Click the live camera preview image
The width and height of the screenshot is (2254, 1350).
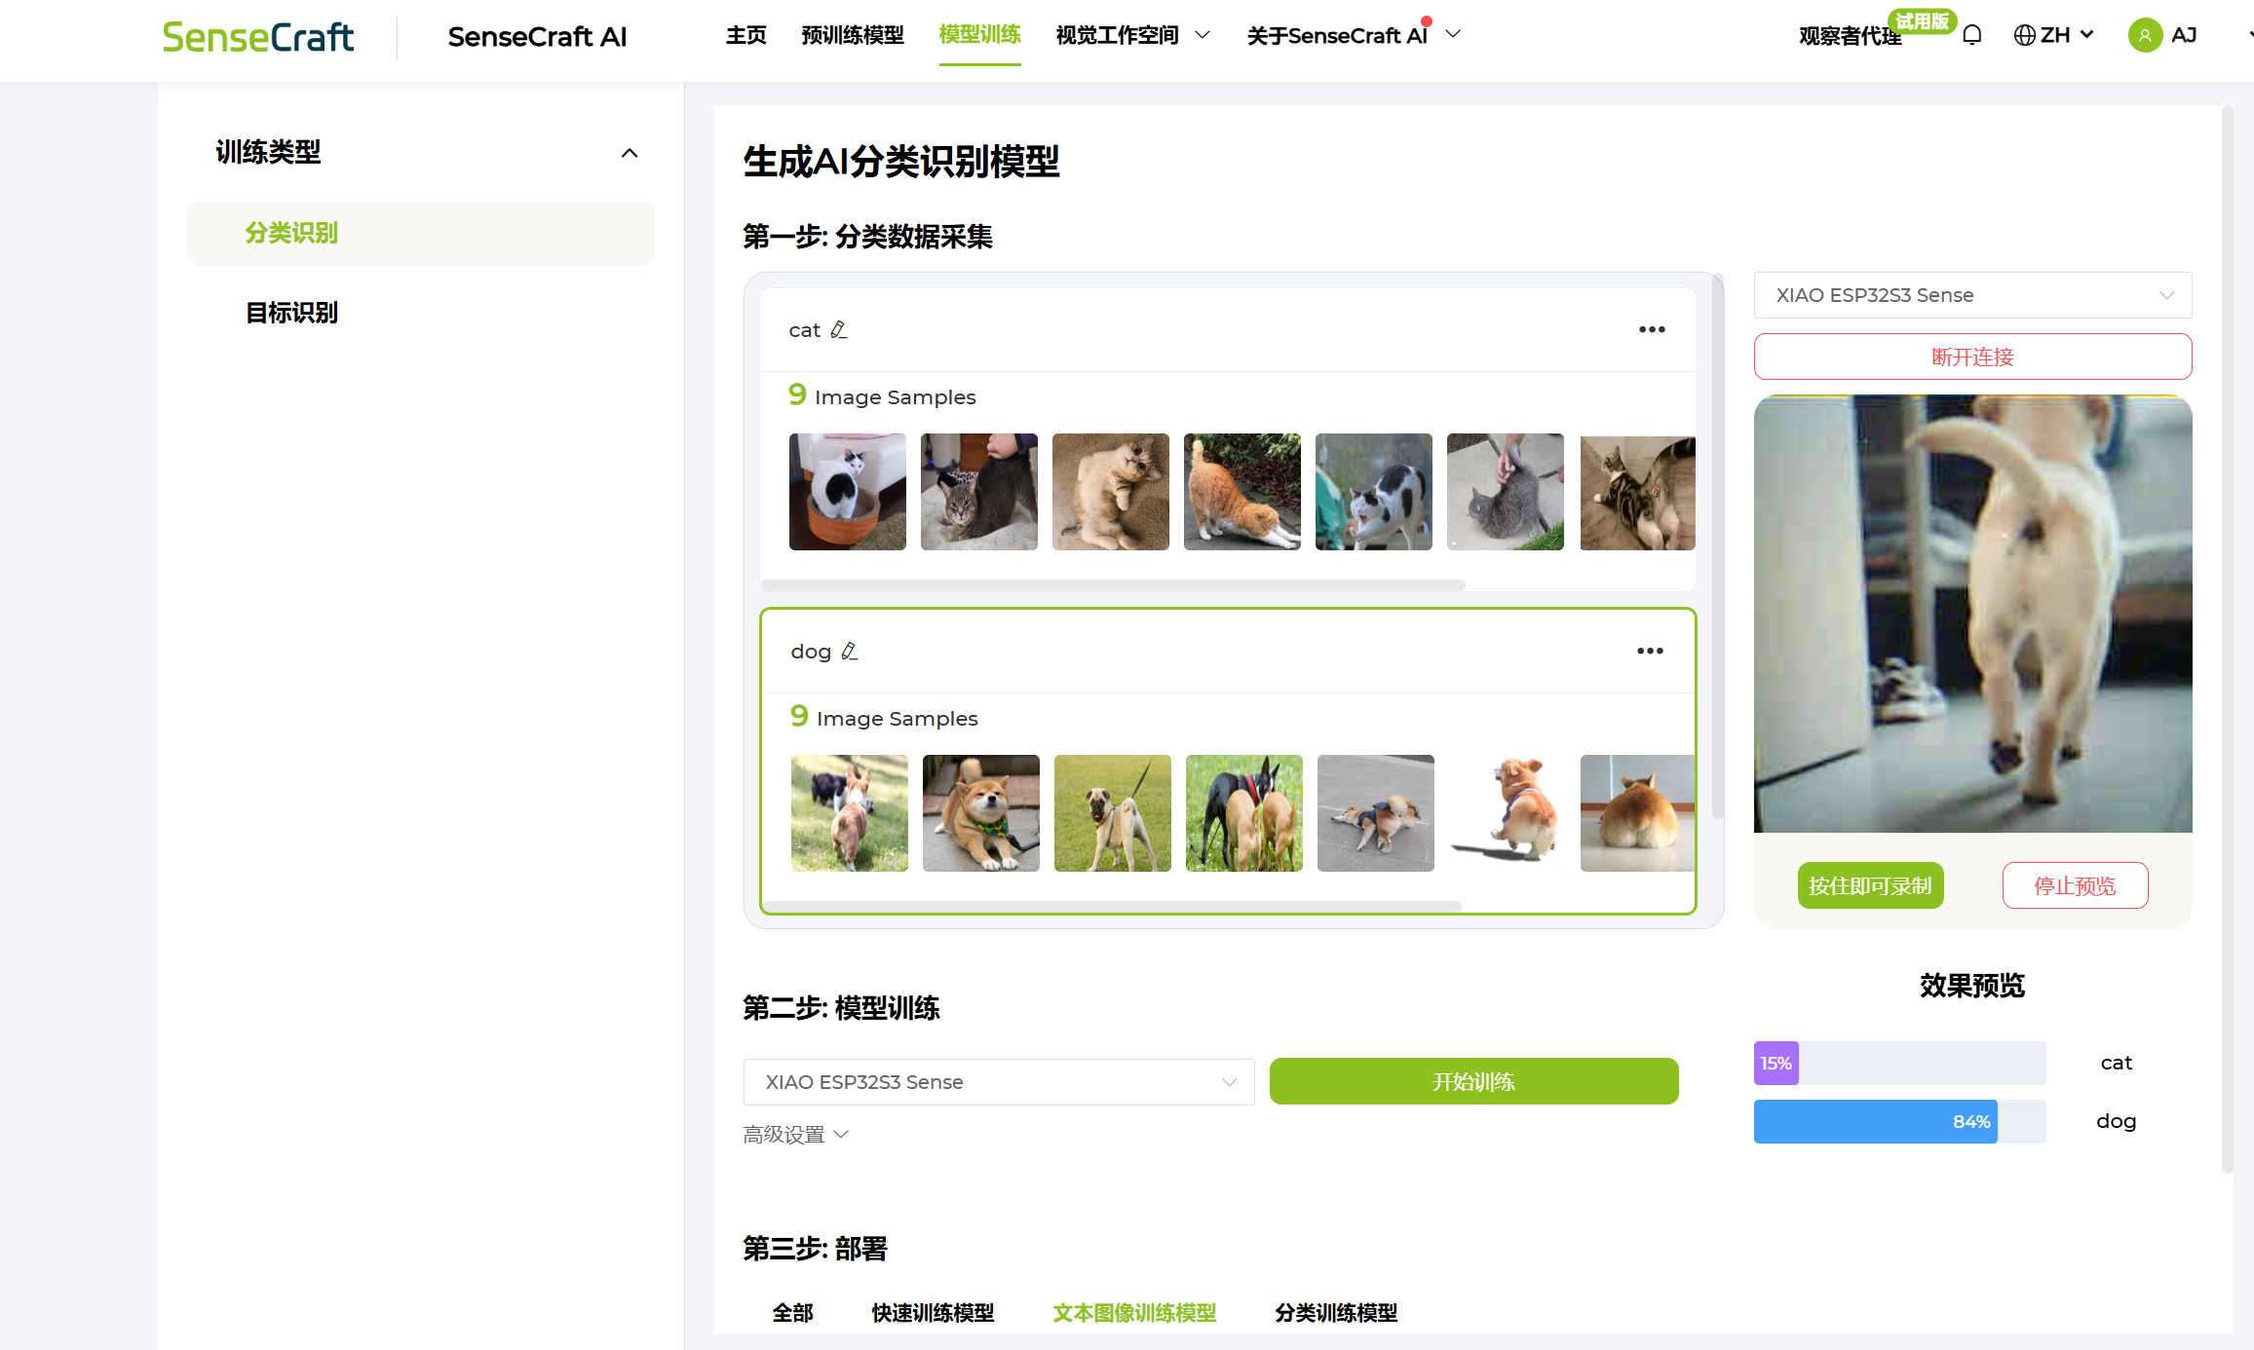[1972, 614]
